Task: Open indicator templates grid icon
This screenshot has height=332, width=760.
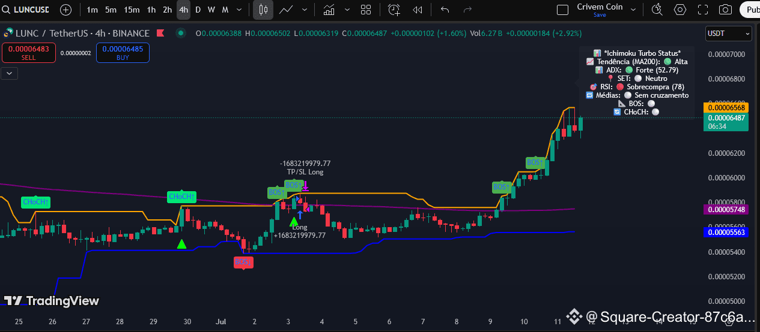Action: pos(365,10)
